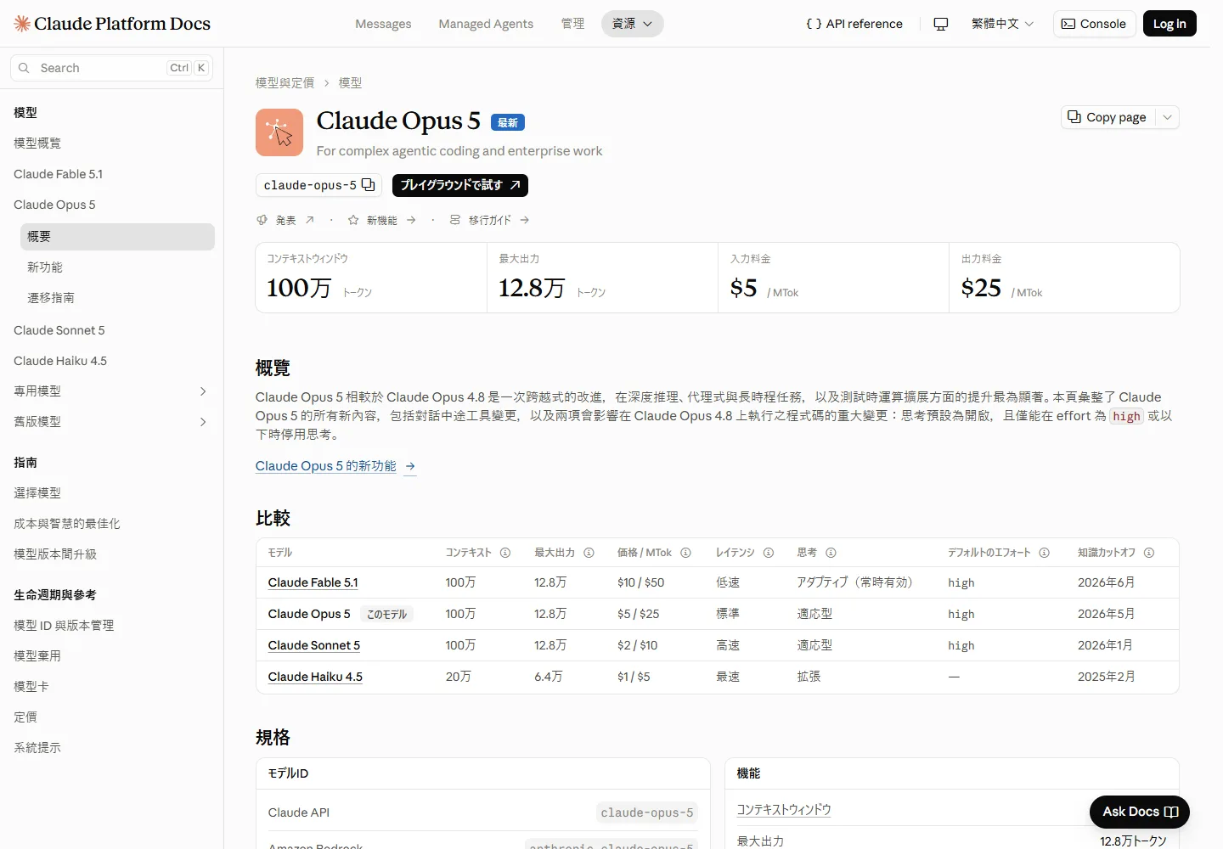The width and height of the screenshot is (1223, 849).
Task: Expand the 專用模型 sidebar section
Action: click(203, 391)
